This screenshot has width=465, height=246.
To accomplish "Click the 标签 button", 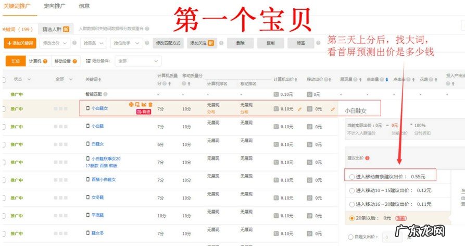I will (301, 43).
